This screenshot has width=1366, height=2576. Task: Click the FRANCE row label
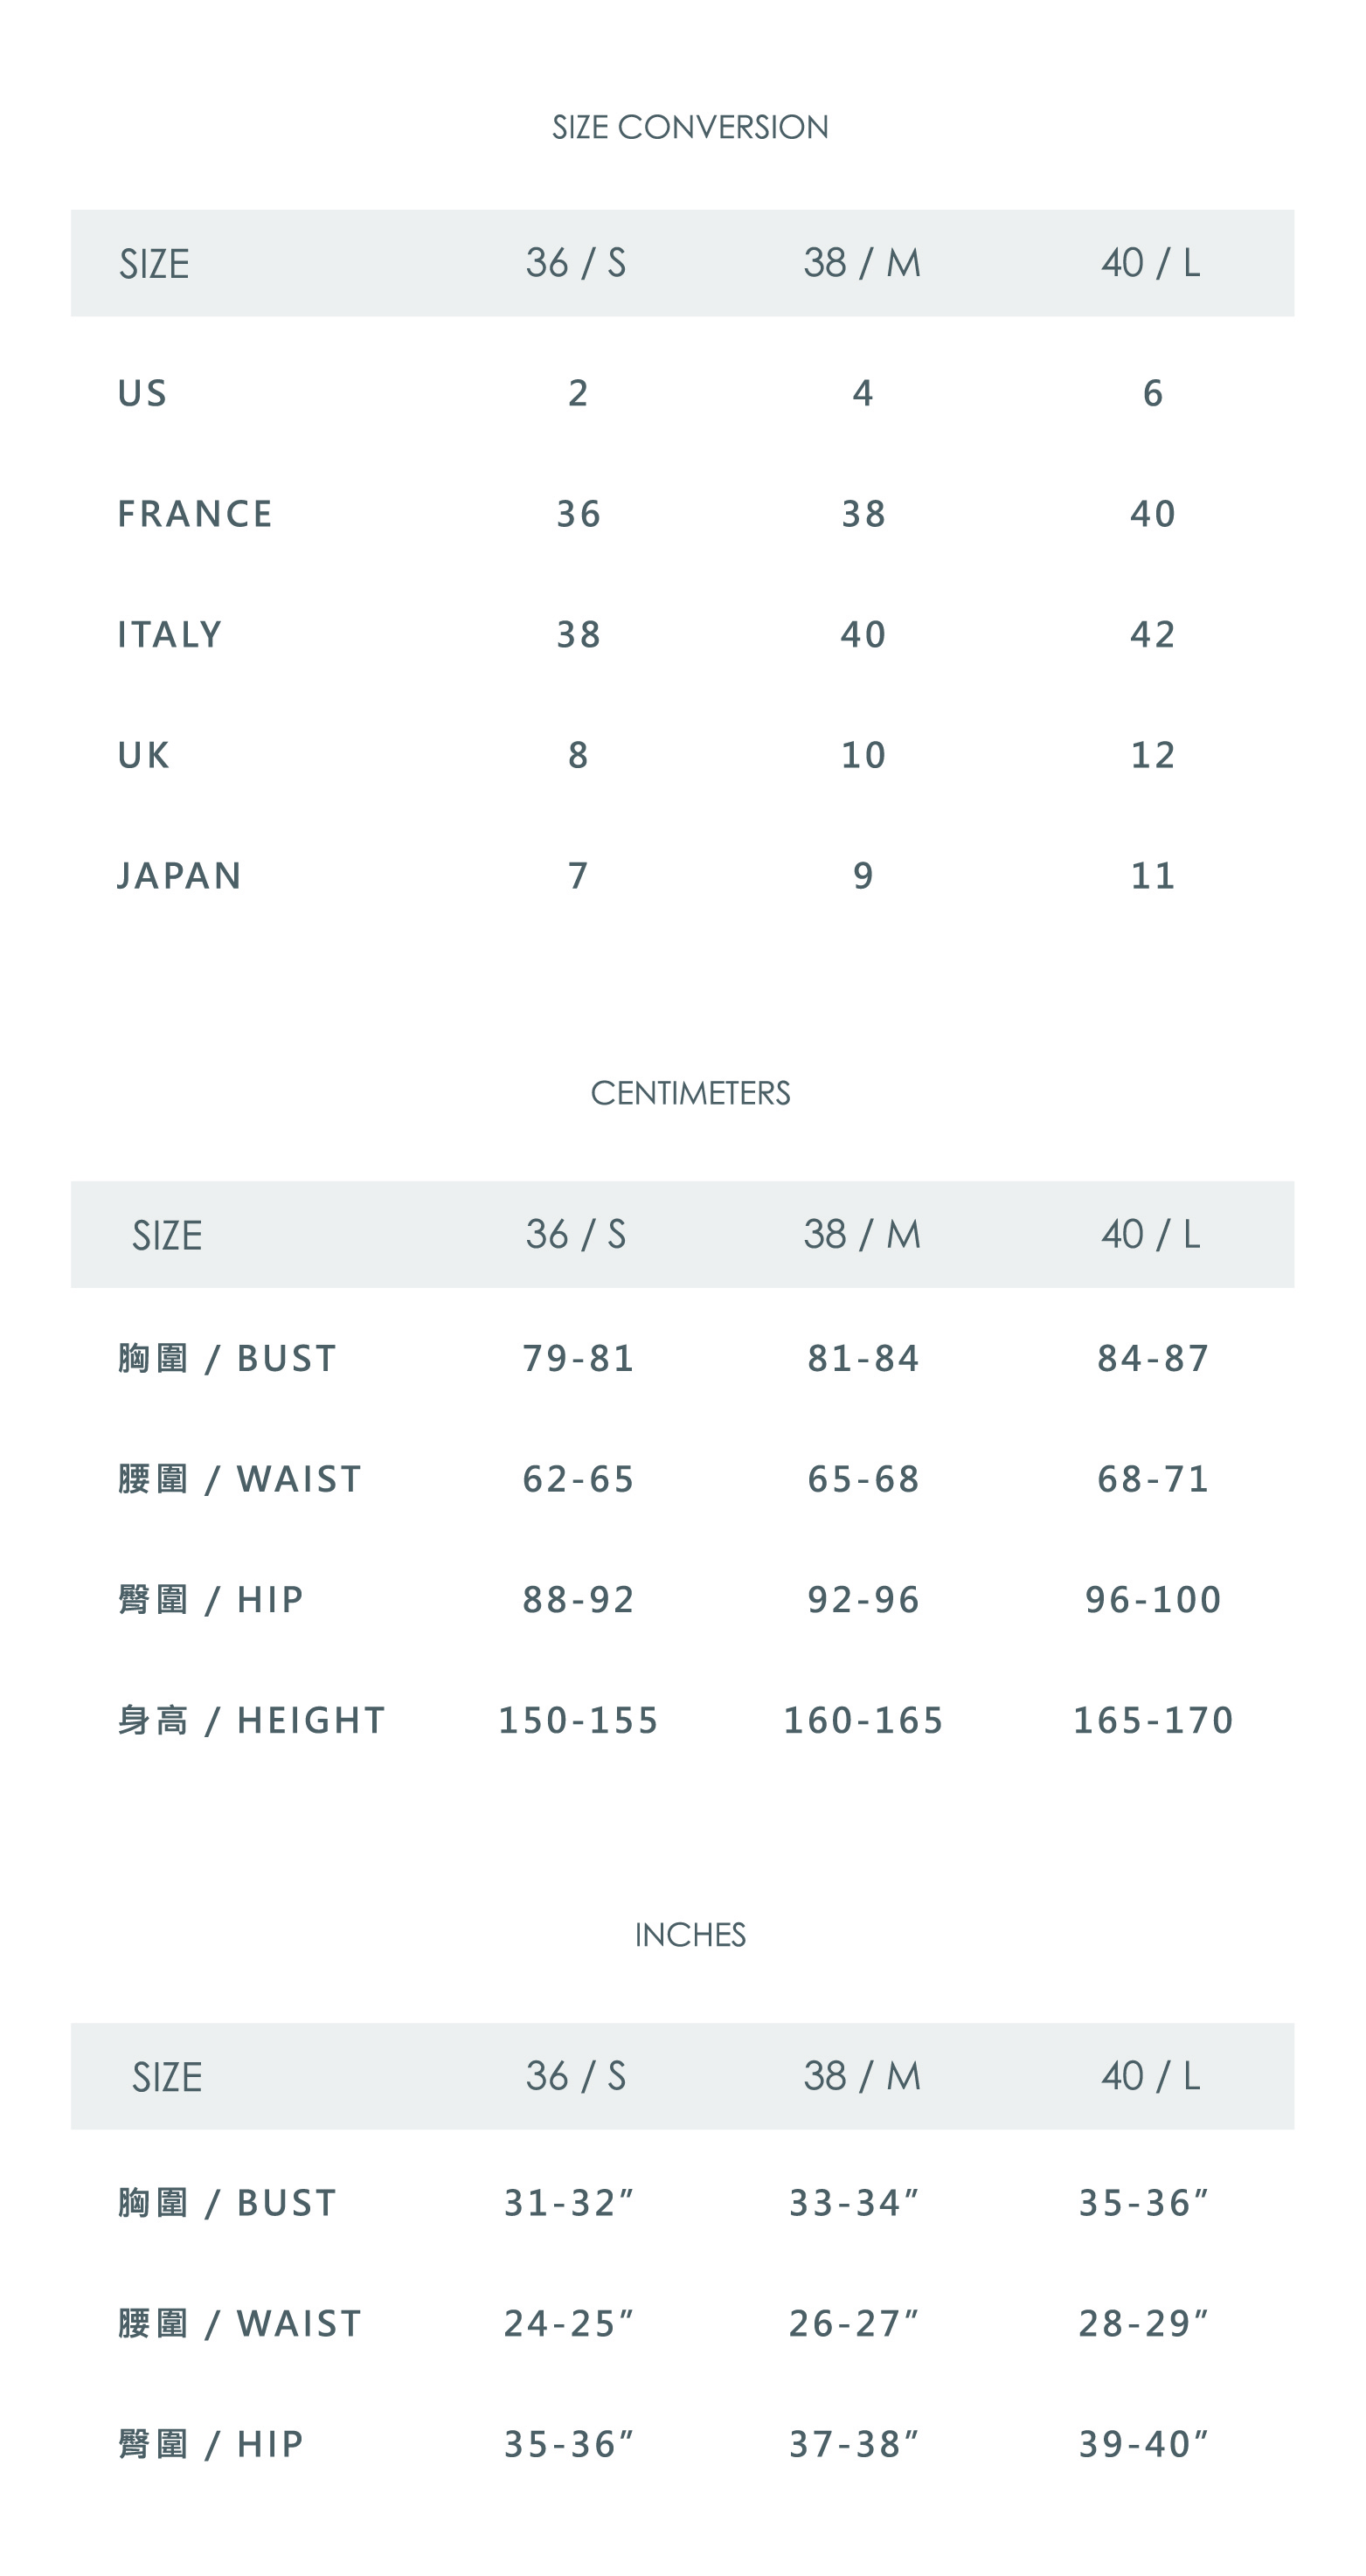(195, 514)
